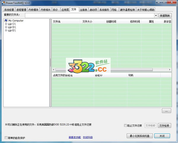Expand the E:\ drive node
The image size is (178, 143).
click(x=6, y=30)
